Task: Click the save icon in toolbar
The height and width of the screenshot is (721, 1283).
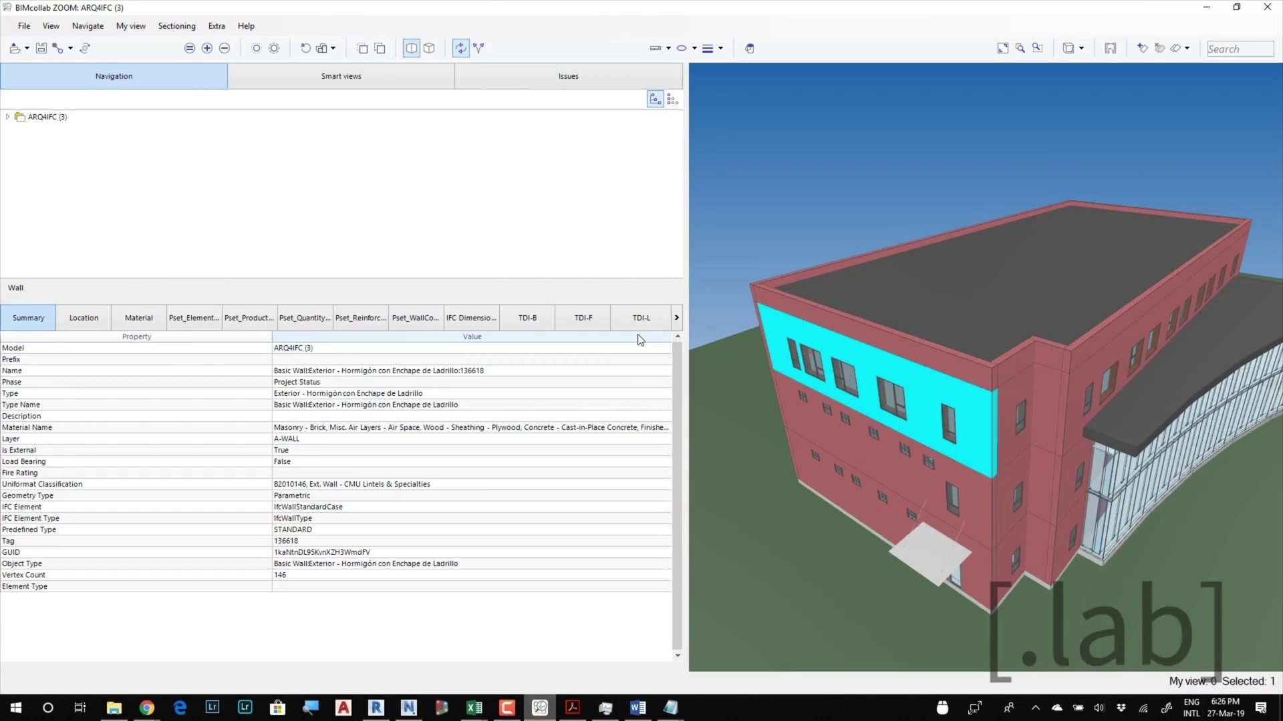Action: 41,48
